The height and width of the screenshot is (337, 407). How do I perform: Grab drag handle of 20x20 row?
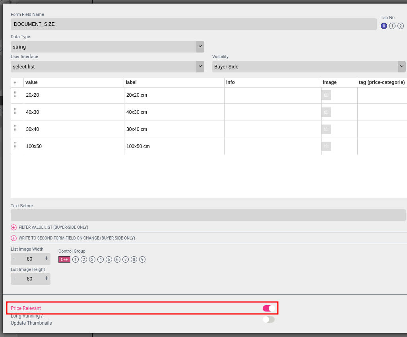tap(15, 94)
